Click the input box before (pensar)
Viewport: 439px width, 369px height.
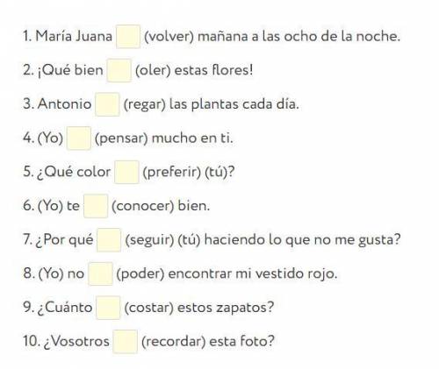point(79,138)
